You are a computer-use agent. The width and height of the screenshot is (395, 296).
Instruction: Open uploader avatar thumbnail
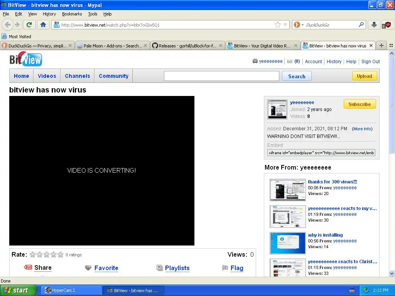point(277,109)
